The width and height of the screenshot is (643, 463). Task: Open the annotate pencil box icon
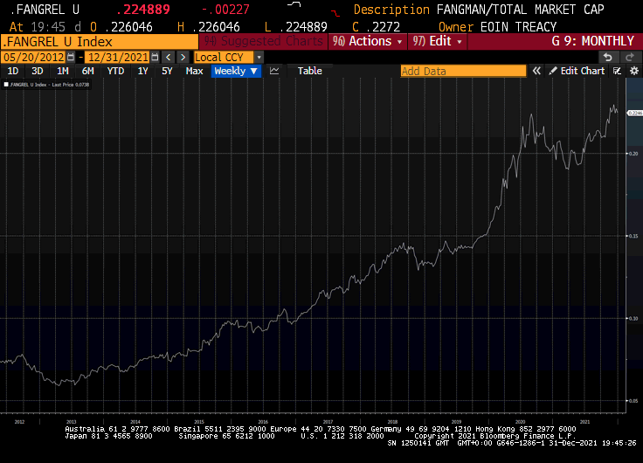pyautogui.click(x=617, y=71)
